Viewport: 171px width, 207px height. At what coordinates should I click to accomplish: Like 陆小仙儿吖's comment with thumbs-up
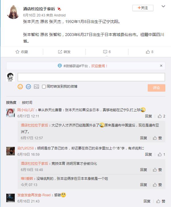pyautogui.click(x=160, y=116)
